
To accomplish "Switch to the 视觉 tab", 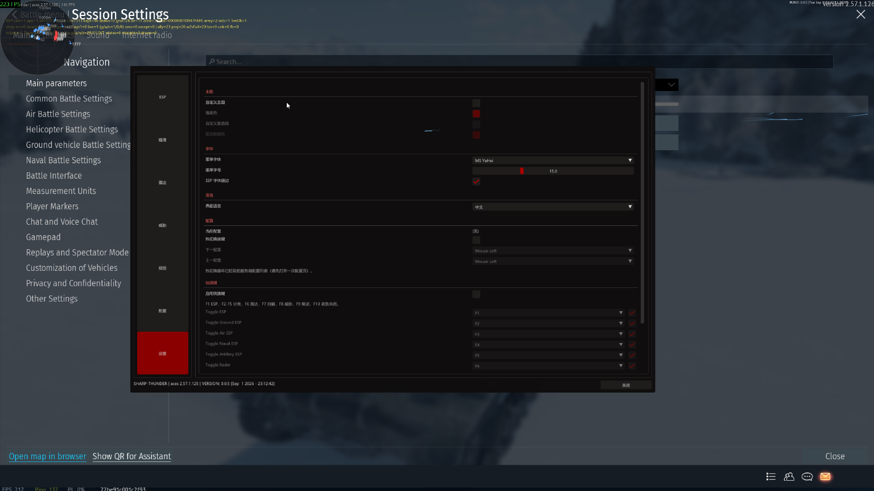I will (x=163, y=268).
